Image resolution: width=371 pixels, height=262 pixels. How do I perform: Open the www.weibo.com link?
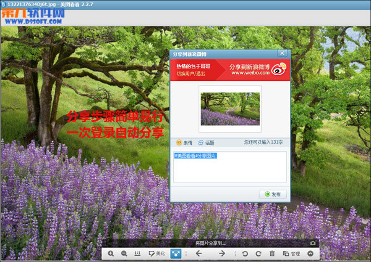tap(250, 73)
